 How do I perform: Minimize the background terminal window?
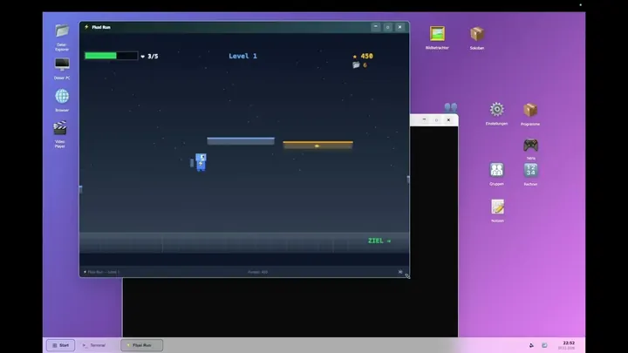point(424,119)
